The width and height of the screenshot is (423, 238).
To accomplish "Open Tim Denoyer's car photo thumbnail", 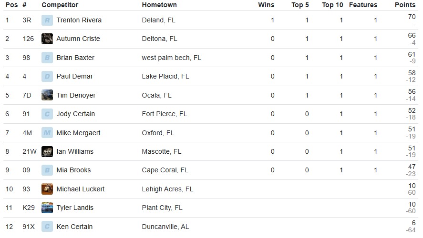I will click(47, 95).
